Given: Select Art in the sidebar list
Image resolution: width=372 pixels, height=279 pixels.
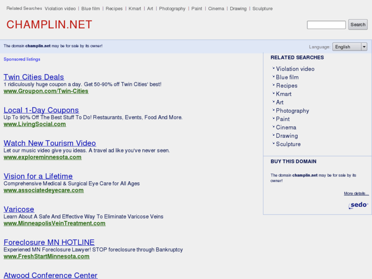Looking at the screenshot, I should click(x=280, y=102).
